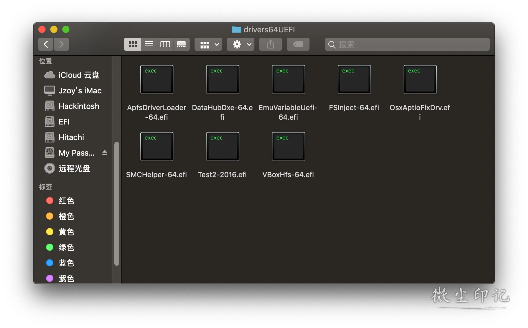This screenshot has height=328, width=528.
Task: Select the OsxAptioFixDrv.efi file
Action: click(420, 79)
